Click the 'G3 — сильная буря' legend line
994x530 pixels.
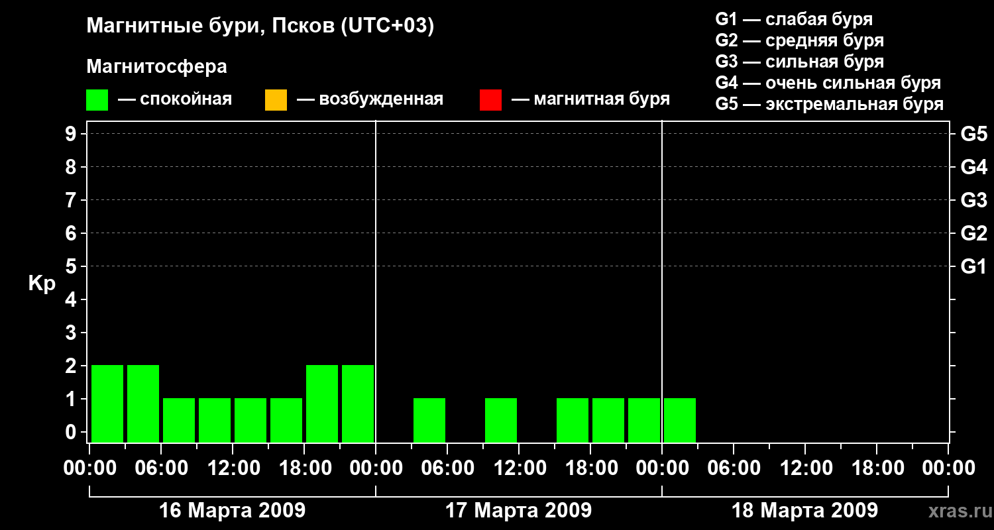799,62
